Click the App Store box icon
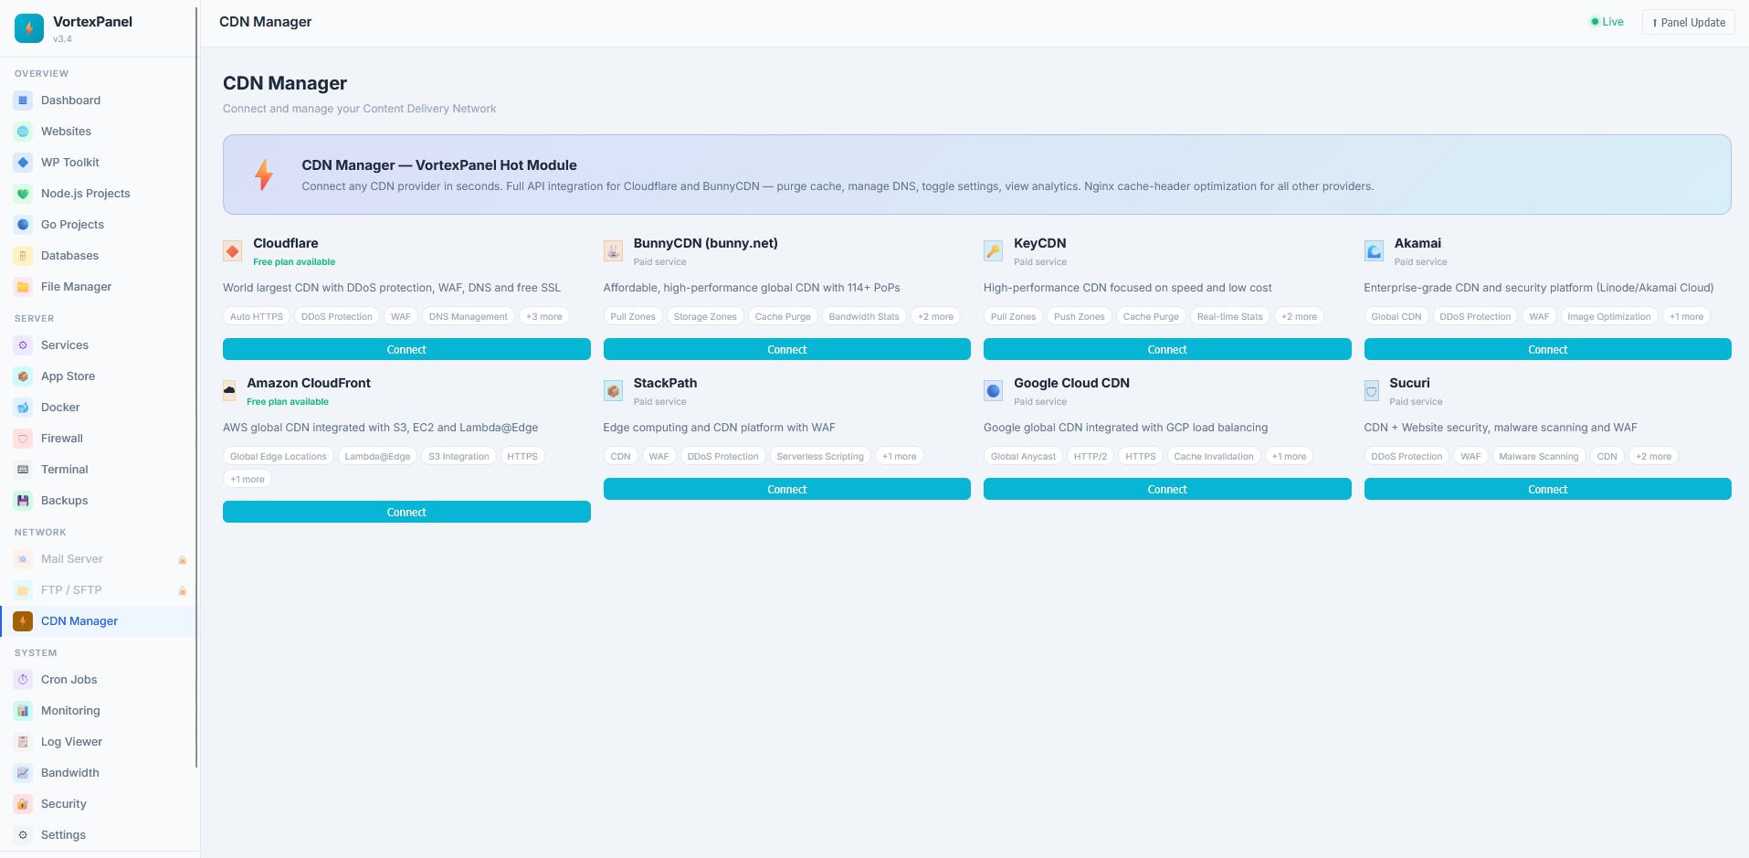Viewport: 1749px width, 858px height. 24,376
